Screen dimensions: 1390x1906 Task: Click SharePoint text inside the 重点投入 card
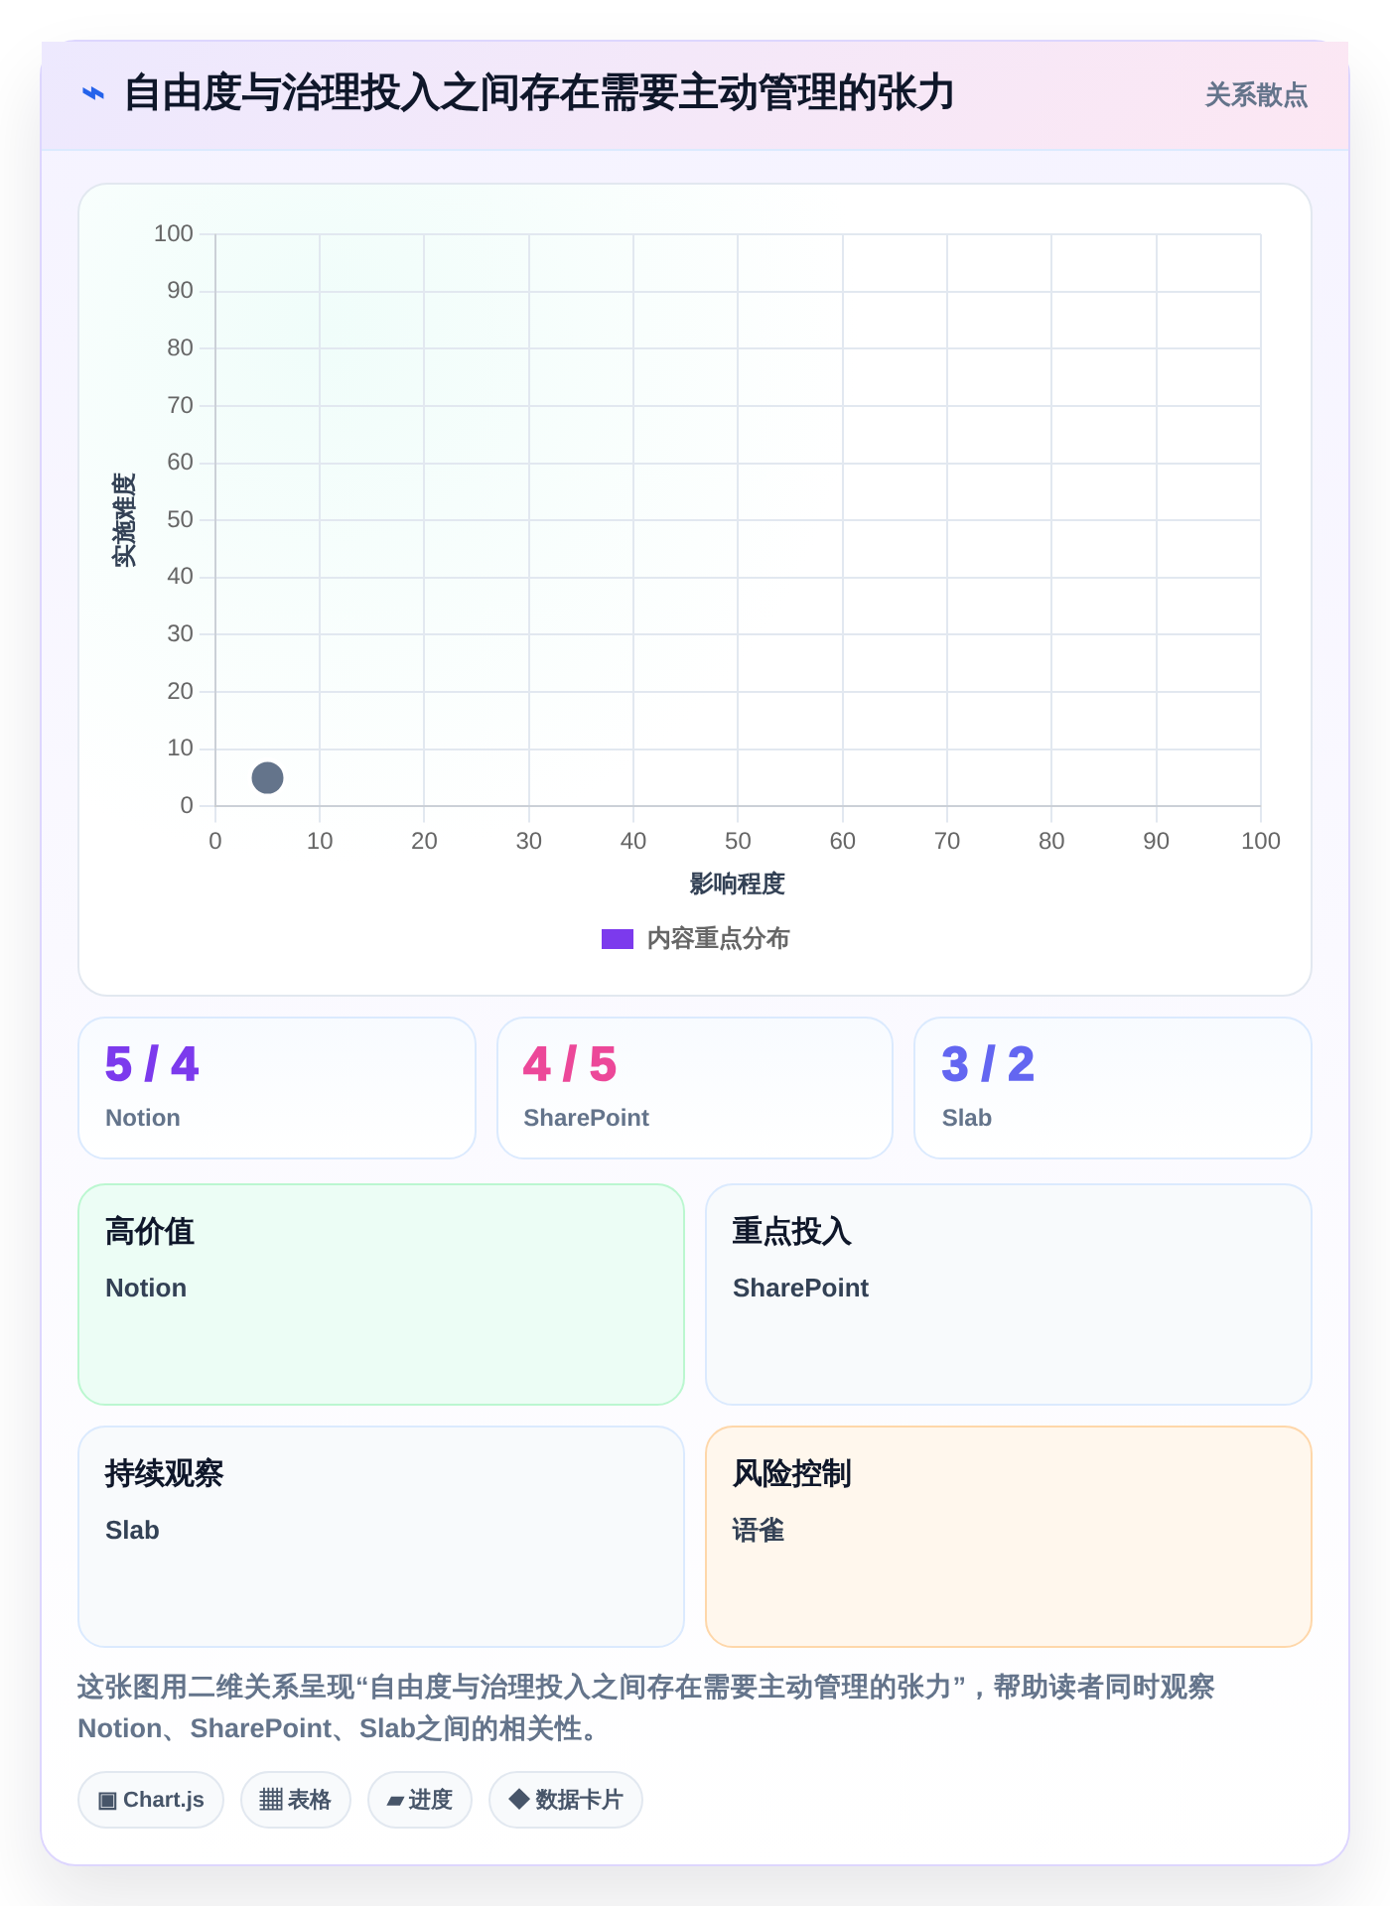[800, 1289]
